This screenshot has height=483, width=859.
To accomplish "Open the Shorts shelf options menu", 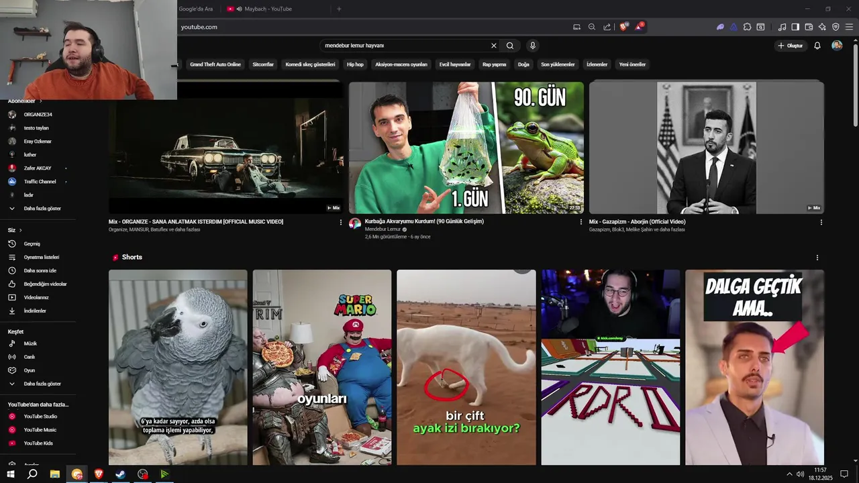I will click(817, 258).
